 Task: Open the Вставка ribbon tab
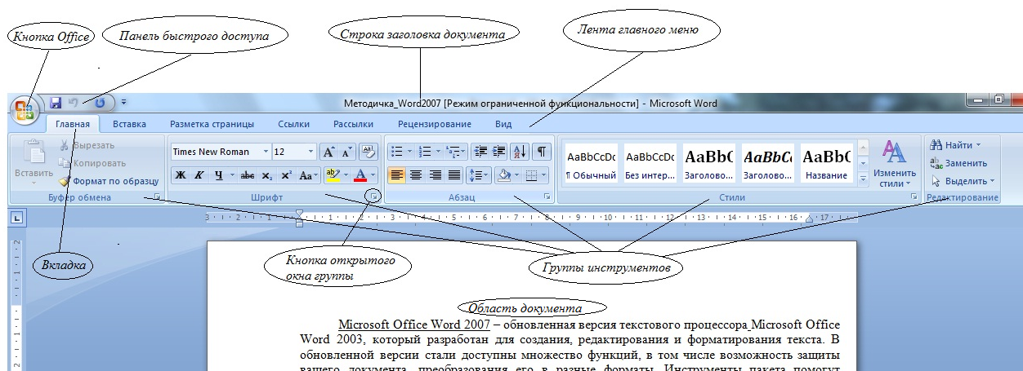tap(129, 124)
